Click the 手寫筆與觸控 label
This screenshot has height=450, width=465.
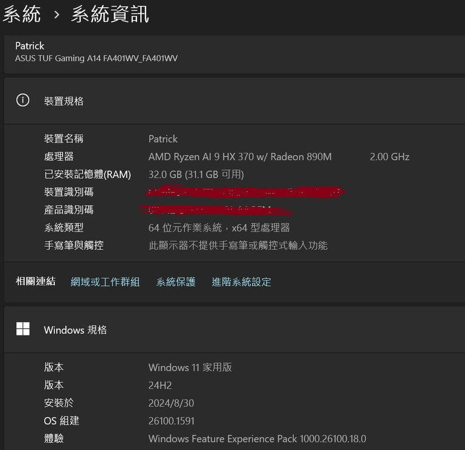coord(74,246)
